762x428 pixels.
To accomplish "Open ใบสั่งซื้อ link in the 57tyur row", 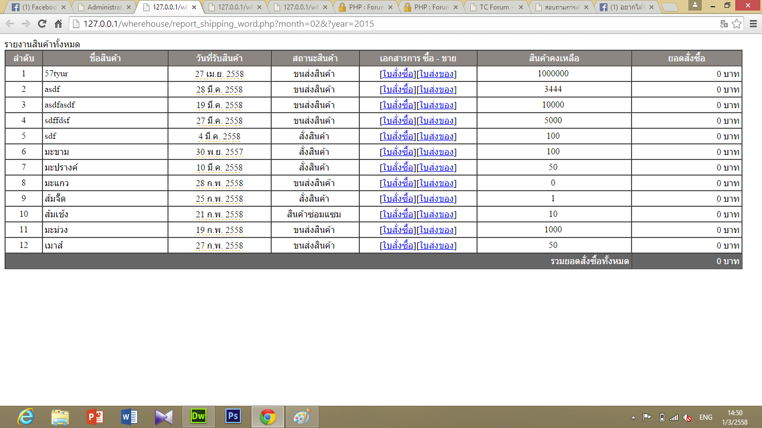I will pos(398,74).
